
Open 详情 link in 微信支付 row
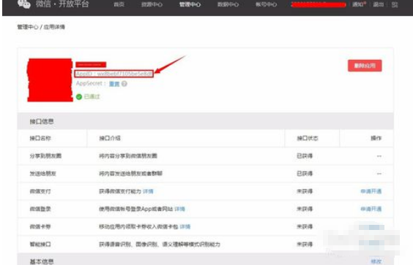pyautogui.click(x=148, y=191)
